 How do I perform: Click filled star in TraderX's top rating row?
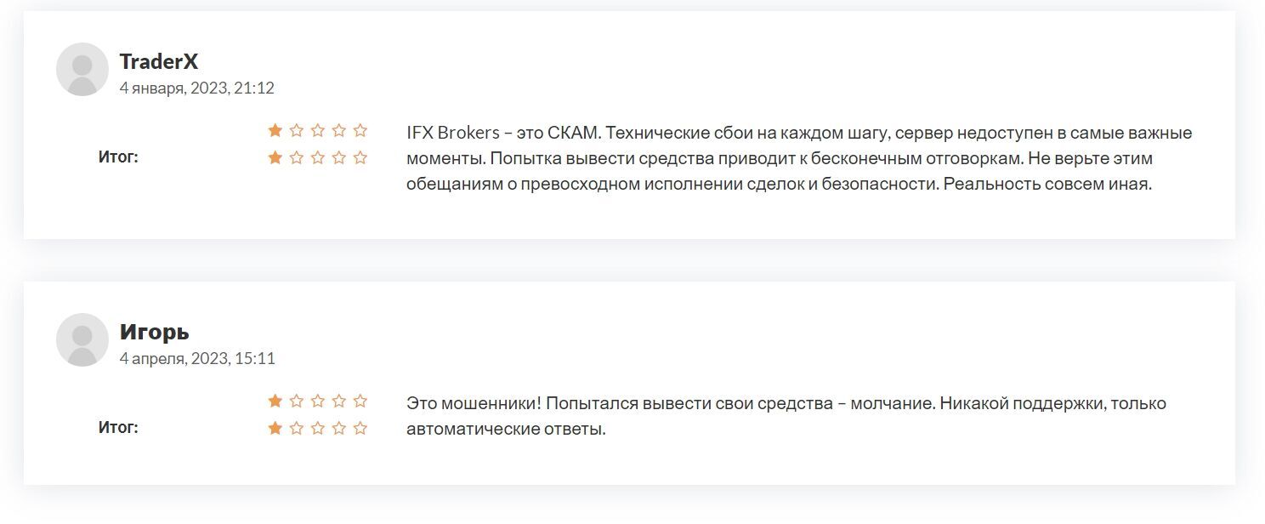(x=275, y=130)
